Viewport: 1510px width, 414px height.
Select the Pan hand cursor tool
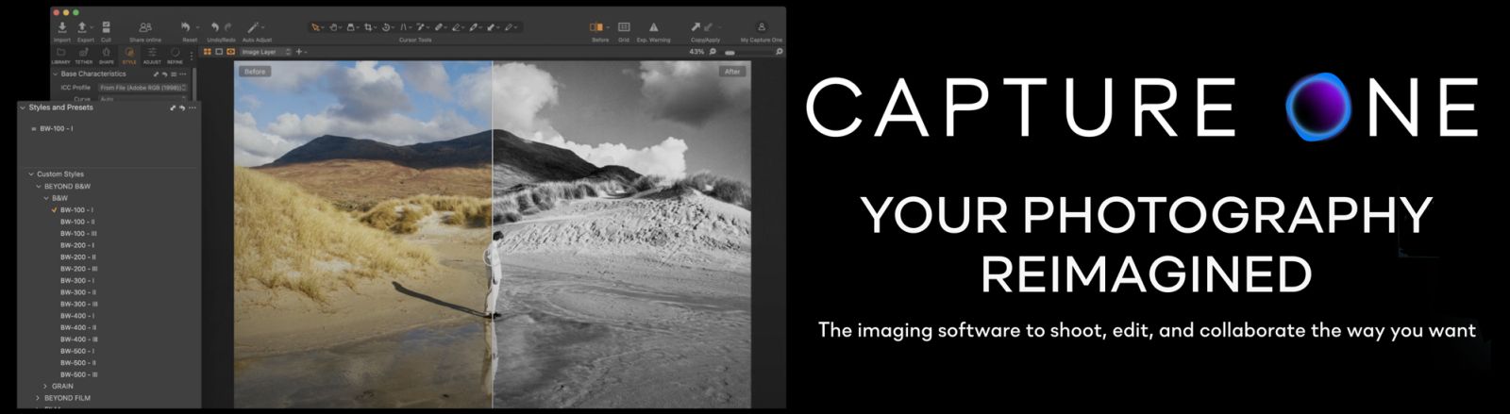(x=334, y=27)
